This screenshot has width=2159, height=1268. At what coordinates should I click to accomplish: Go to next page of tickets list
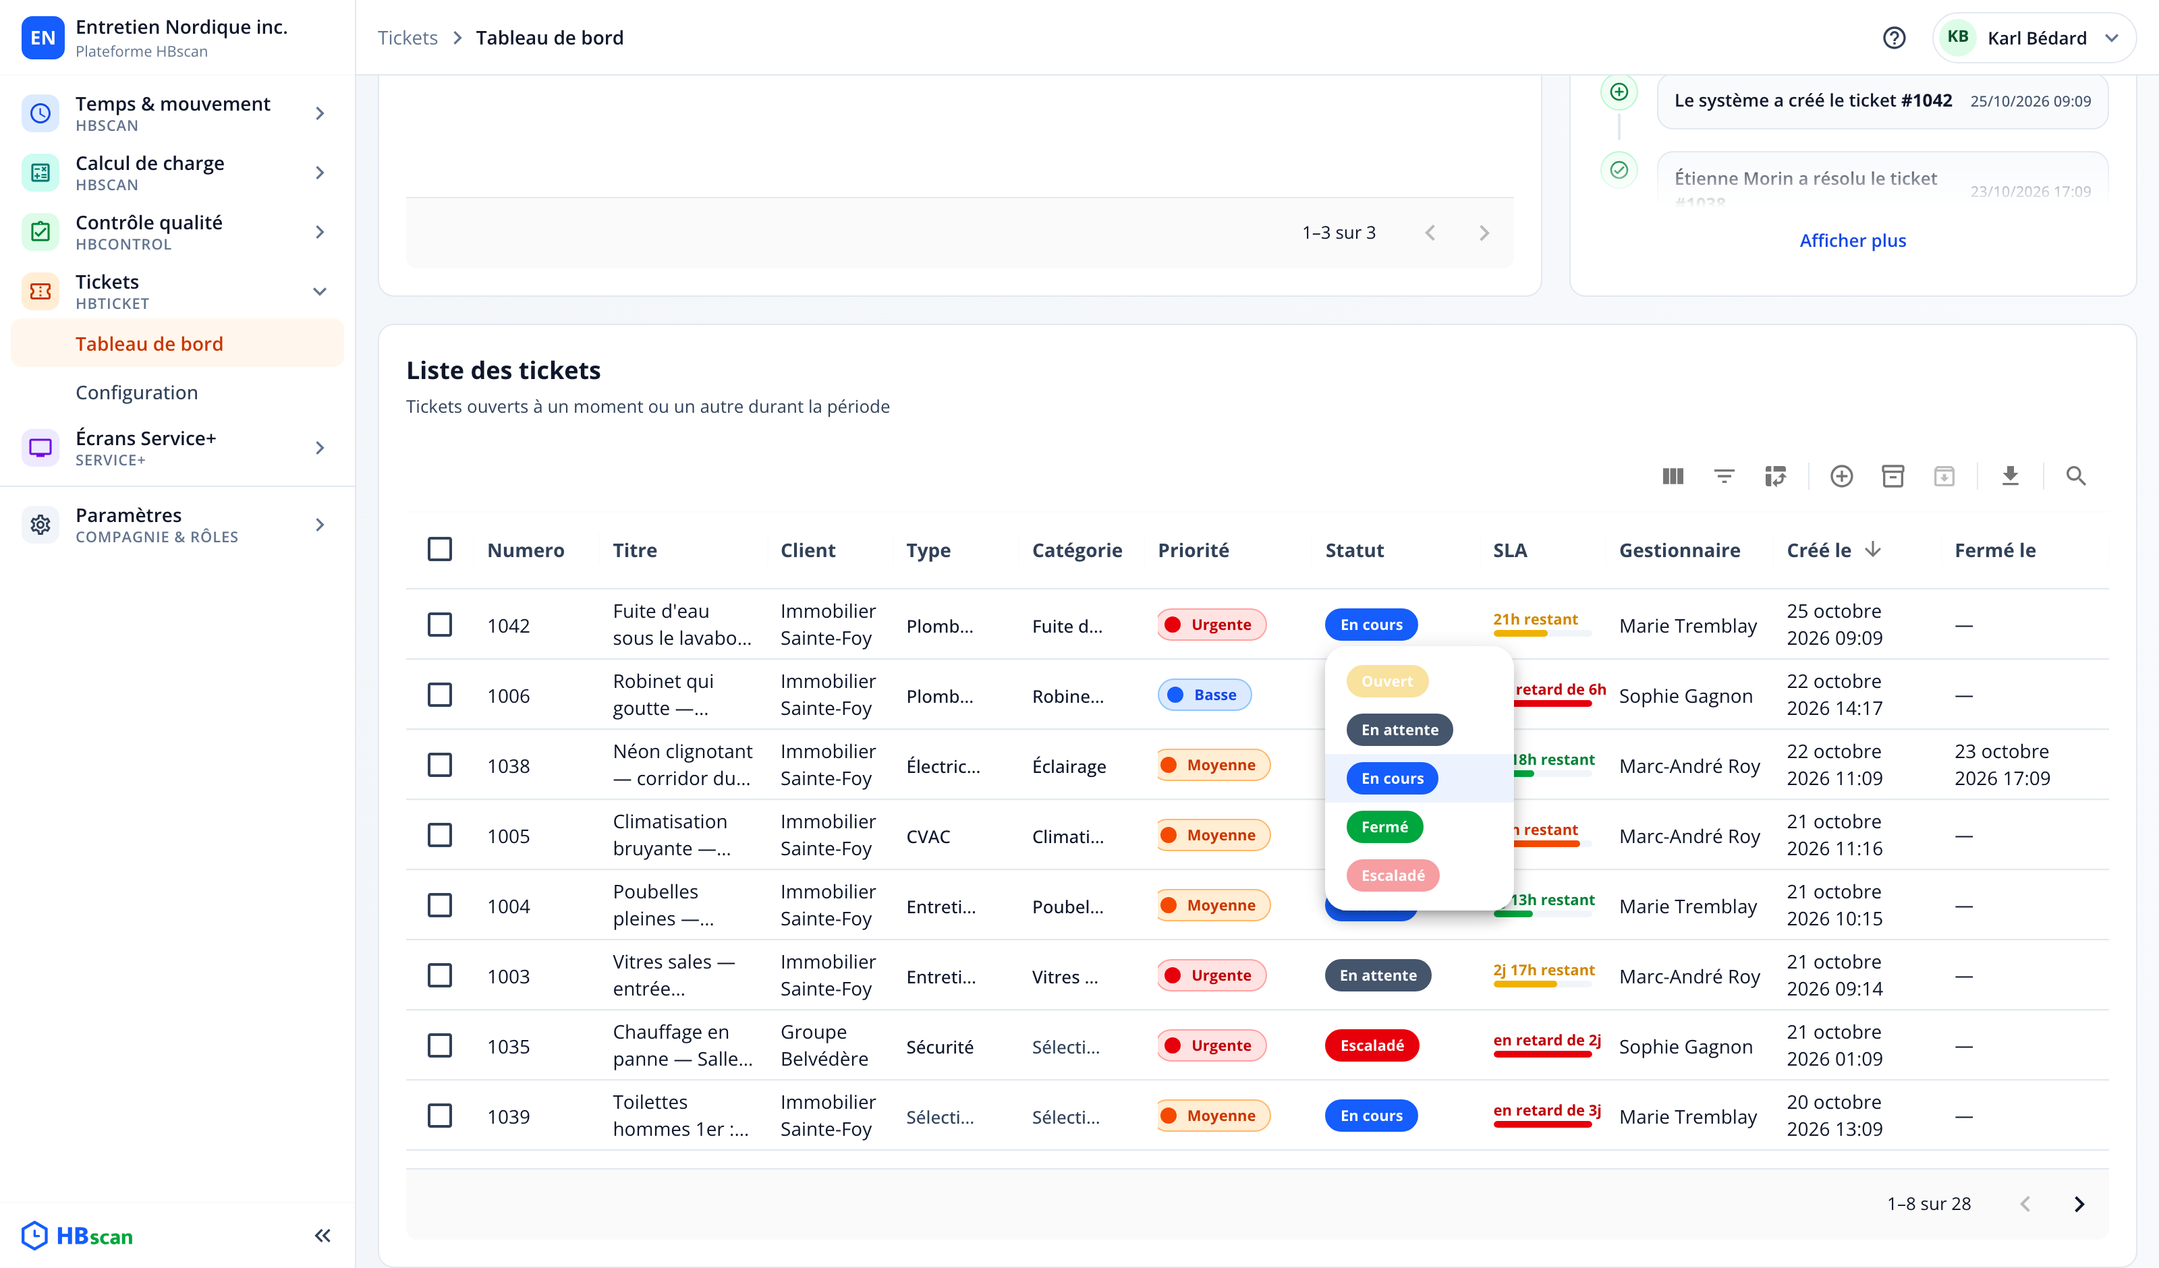point(2079,1204)
